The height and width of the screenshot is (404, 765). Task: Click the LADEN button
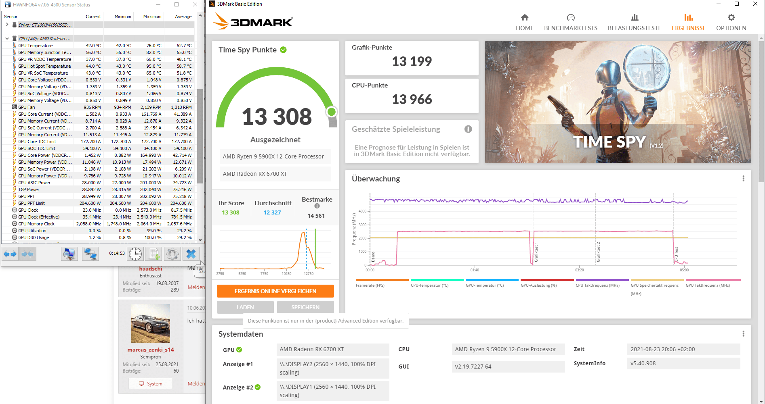[245, 307]
